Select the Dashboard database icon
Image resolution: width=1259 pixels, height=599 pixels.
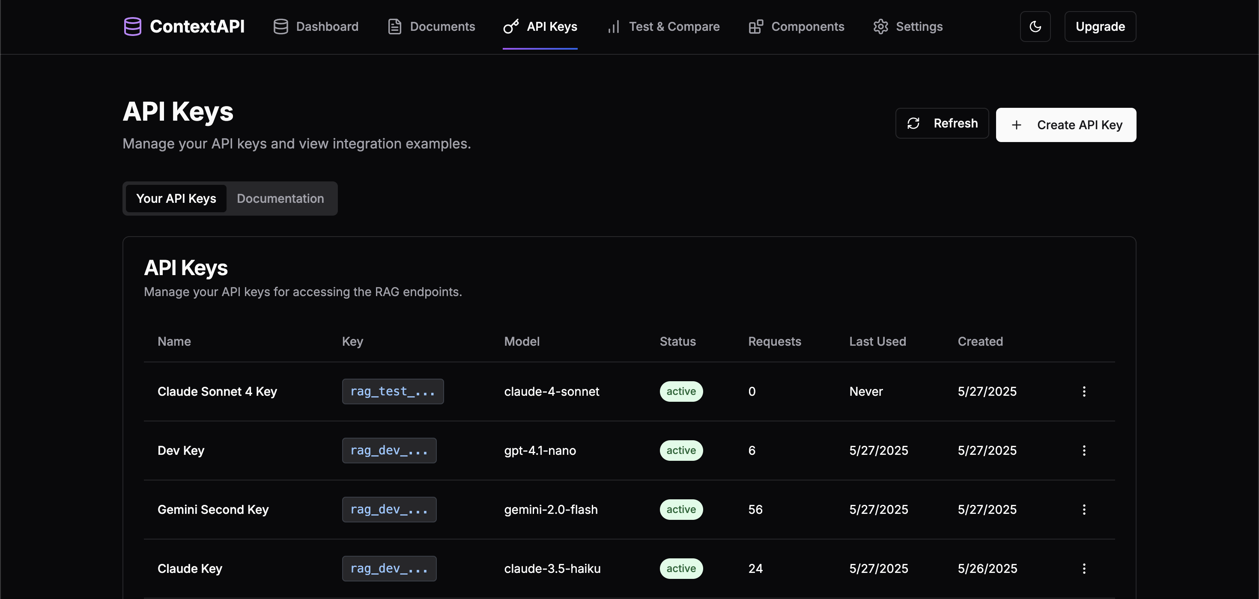[280, 27]
